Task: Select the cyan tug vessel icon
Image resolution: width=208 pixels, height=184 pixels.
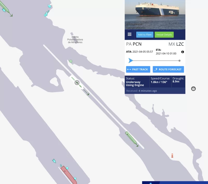Action: click(54, 161)
